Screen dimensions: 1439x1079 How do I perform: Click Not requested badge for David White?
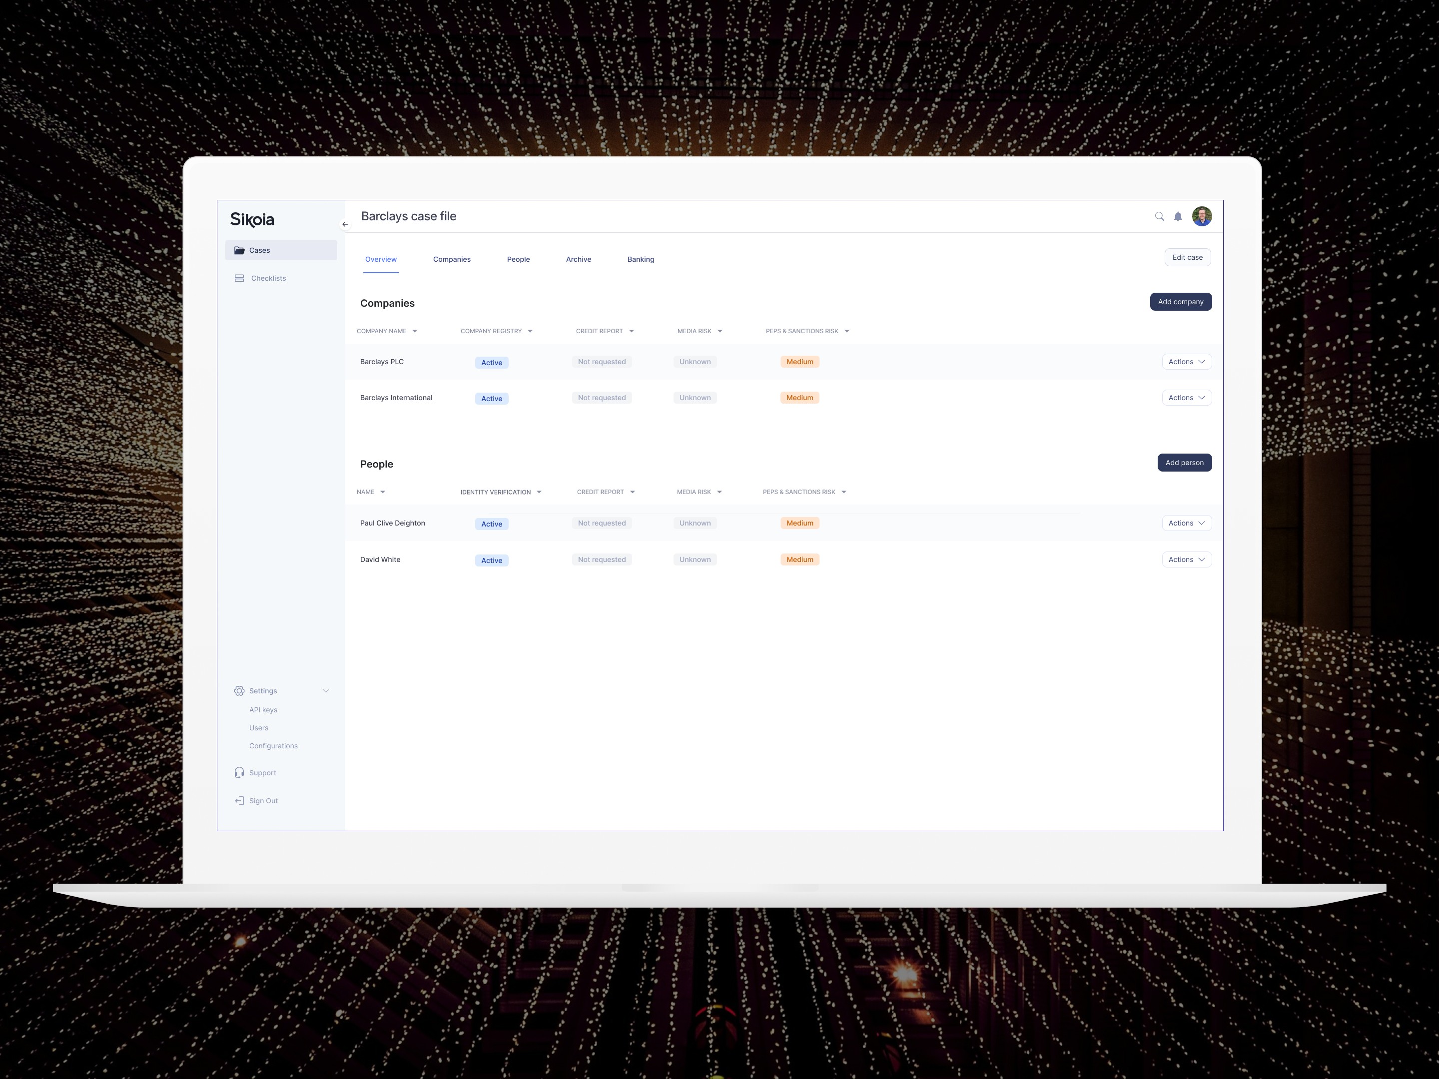tap(602, 560)
